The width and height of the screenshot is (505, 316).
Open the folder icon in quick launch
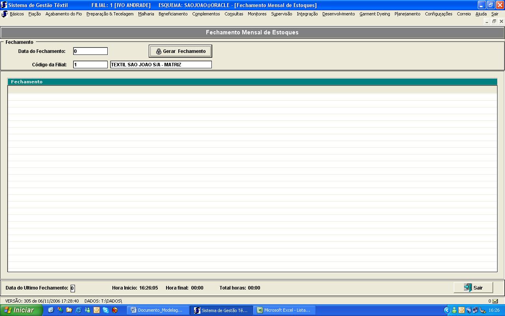coord(69,310)
